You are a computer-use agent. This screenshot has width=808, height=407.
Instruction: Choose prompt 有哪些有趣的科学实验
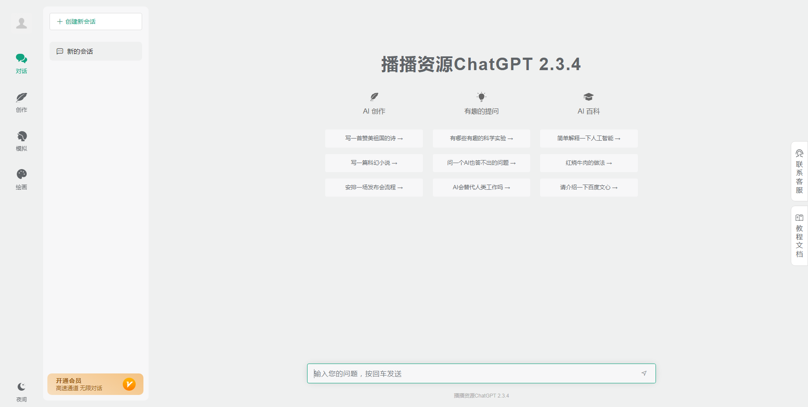[482, 139]
